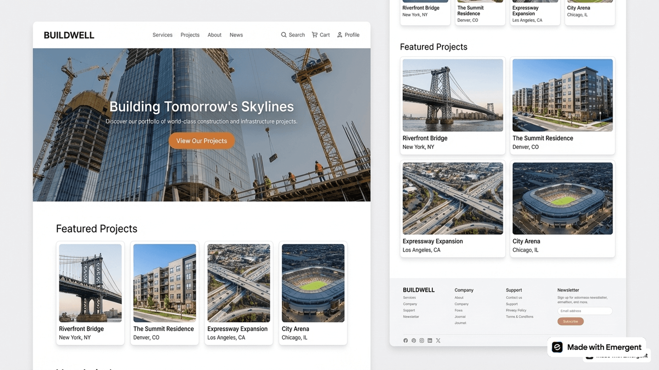This screenshot has height=370, width=659.
Task: Click the Email address input field
Action: 585,311
